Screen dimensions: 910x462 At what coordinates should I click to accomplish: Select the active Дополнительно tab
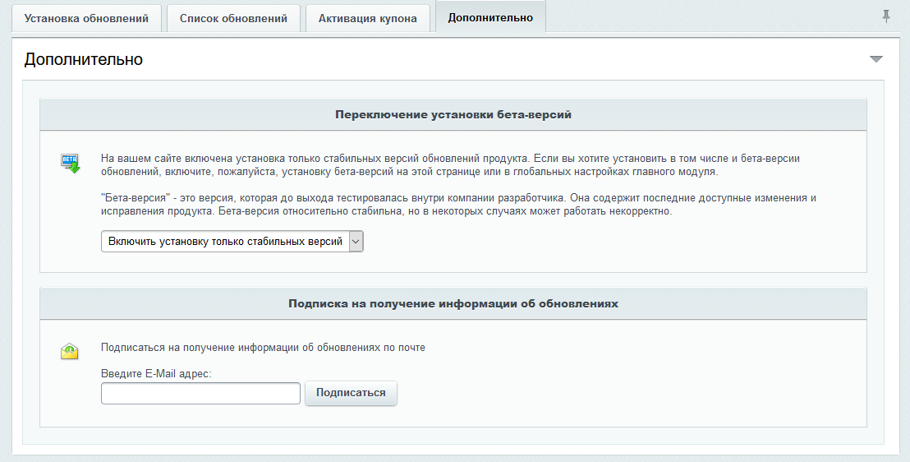490,17
